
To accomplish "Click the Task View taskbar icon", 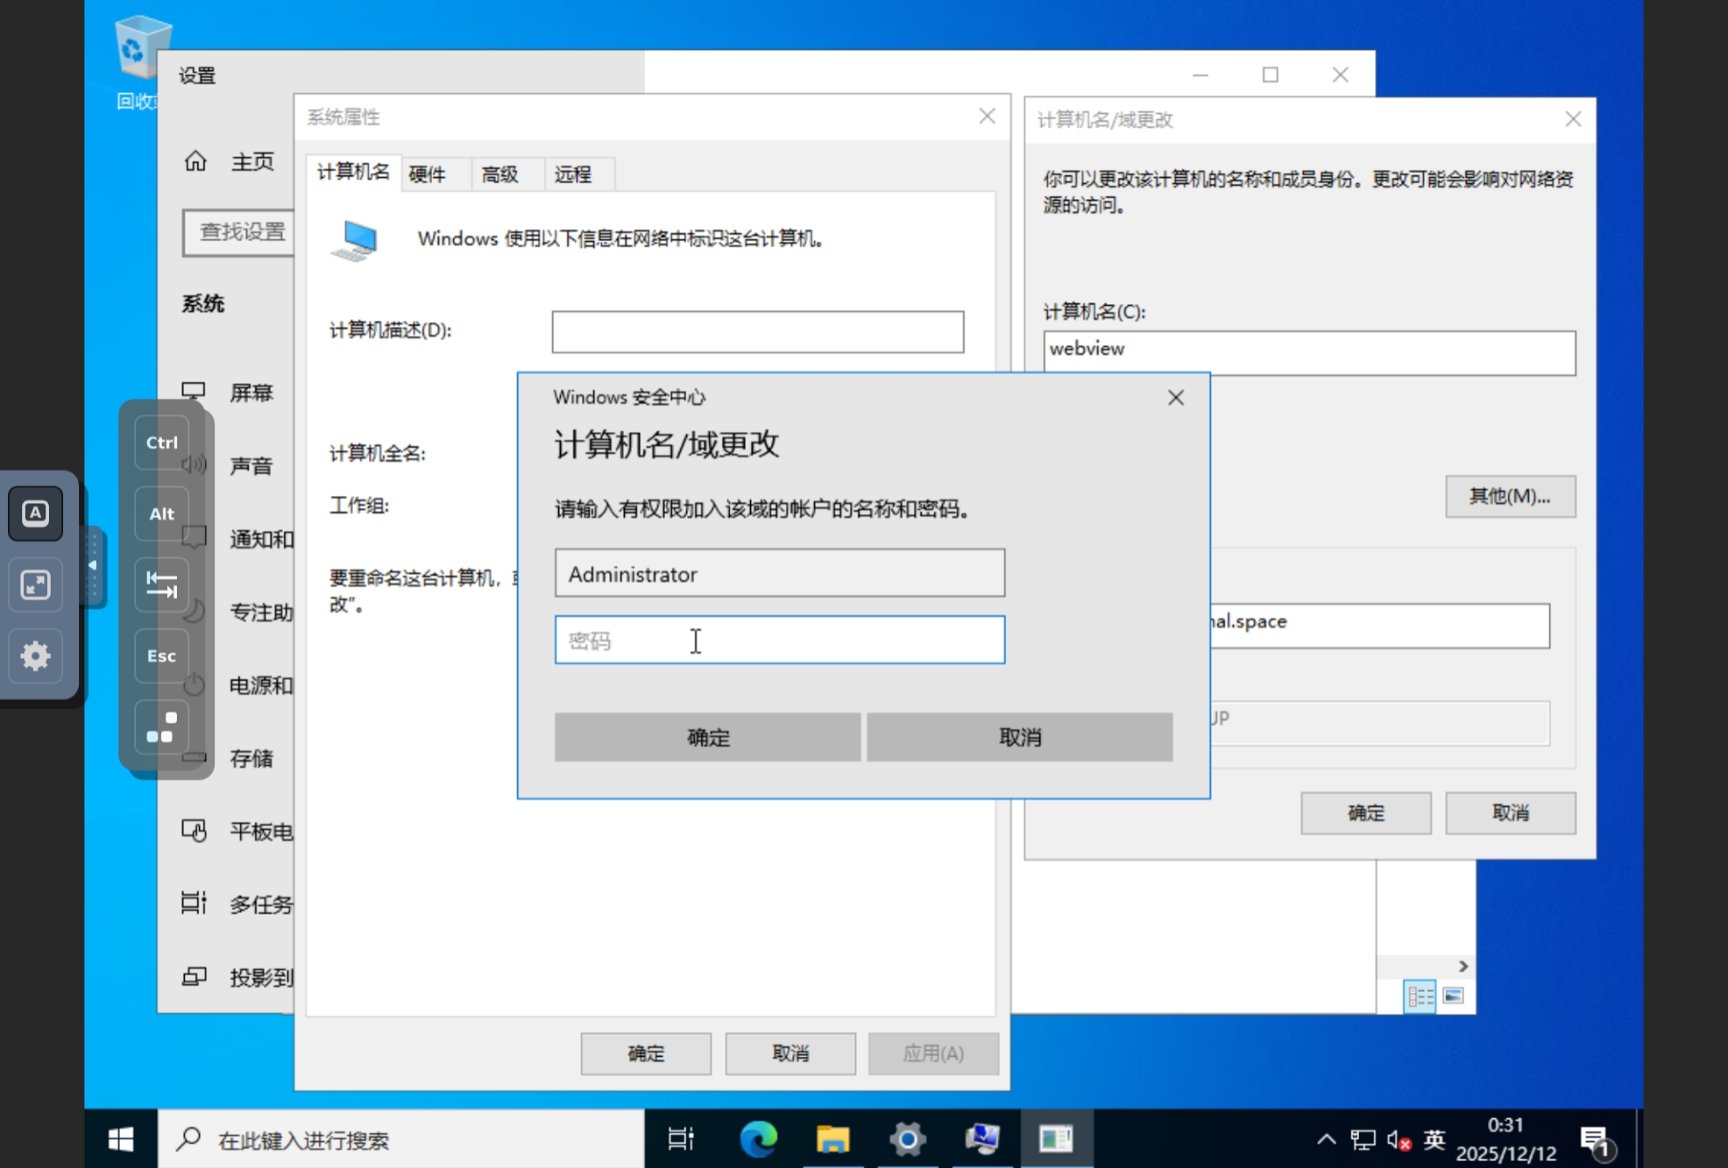I will point(681,1139).
